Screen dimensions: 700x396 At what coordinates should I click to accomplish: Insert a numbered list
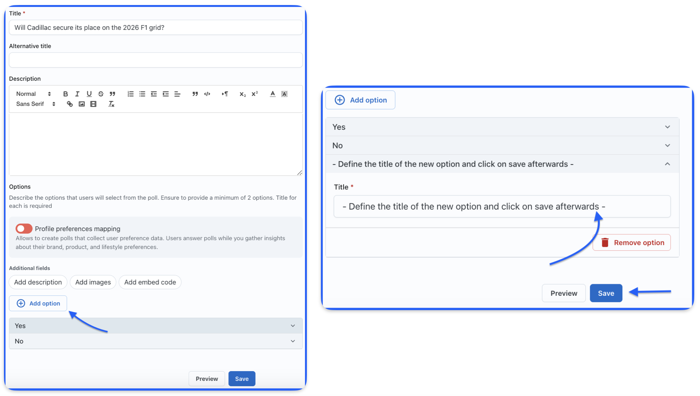(x=130, y=94)
